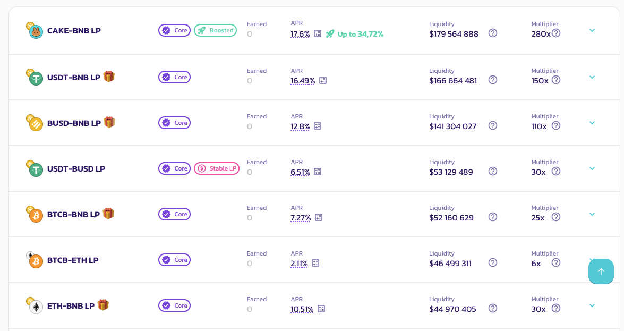624x331 pixels.
Task: Show liquidity help for CAKE-BNB LP
Action: [x=493, y=33]
